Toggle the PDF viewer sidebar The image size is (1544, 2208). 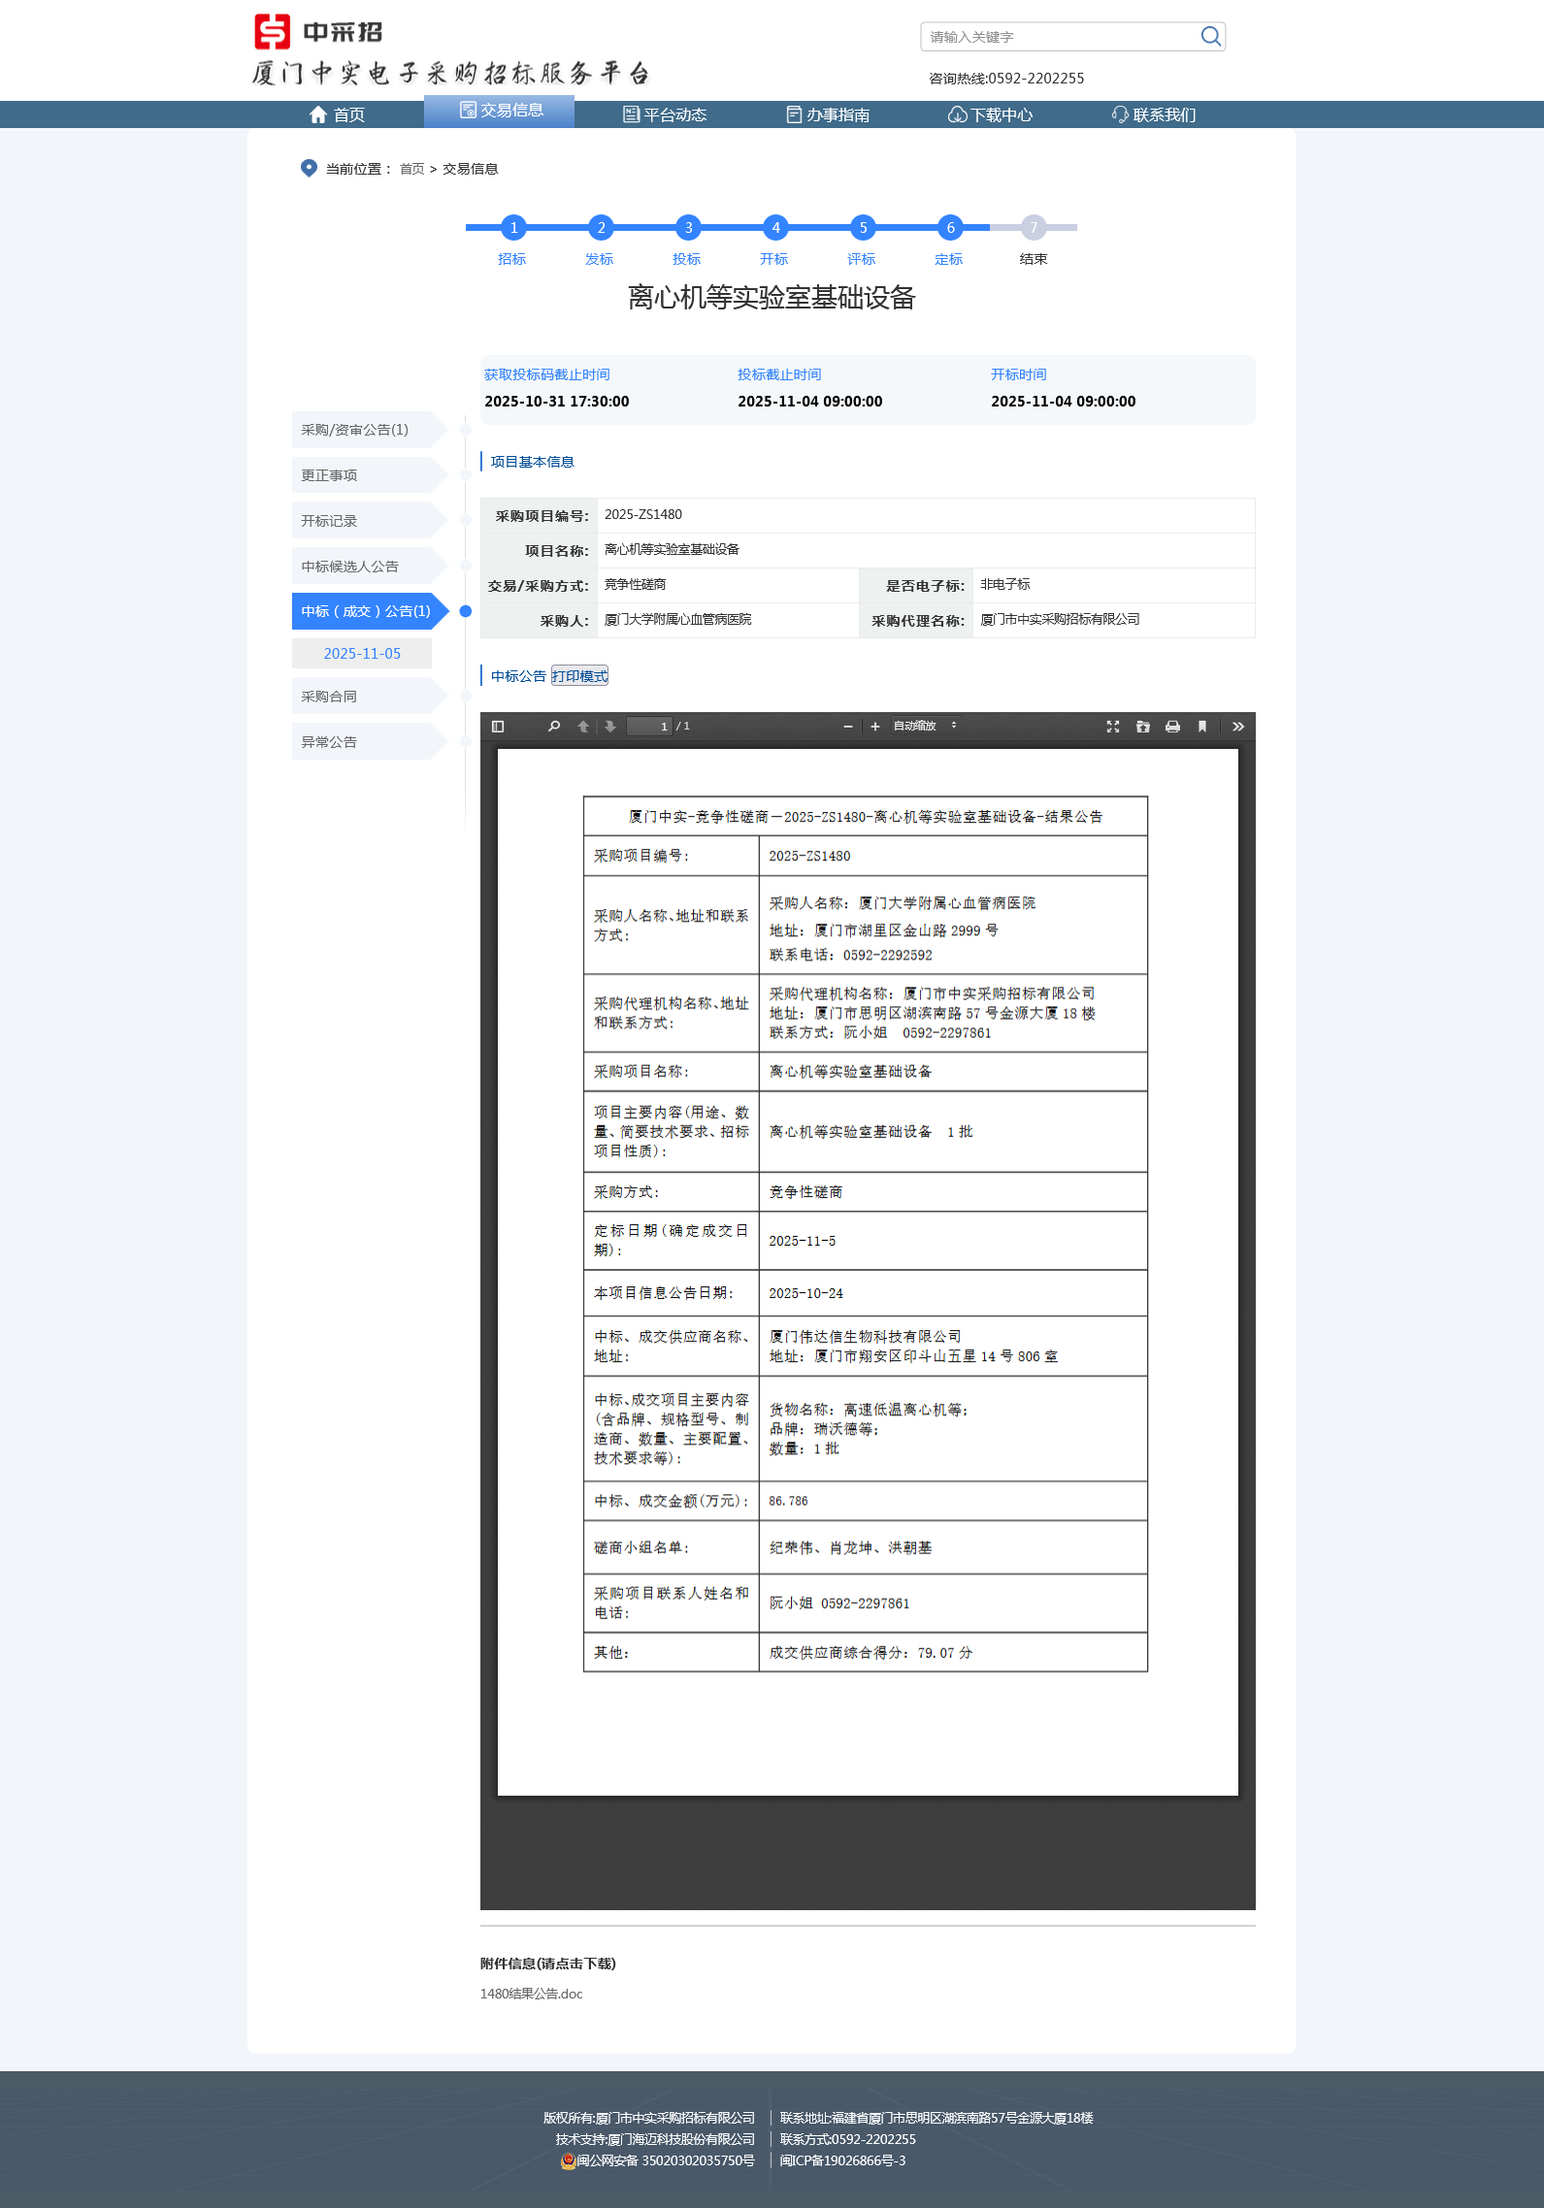click(x=498, y=727)
